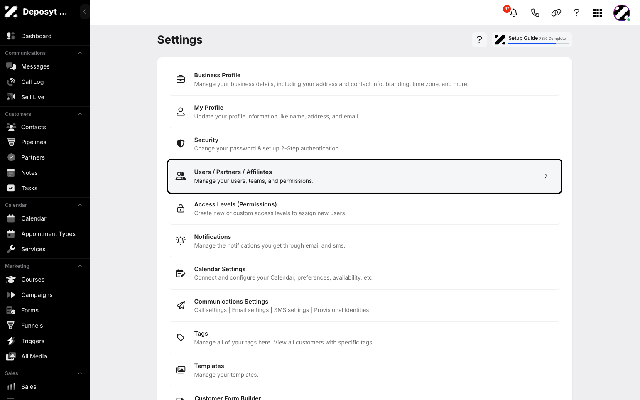Click the Tasks checkbox icon in sidebar

coord(11,188)
